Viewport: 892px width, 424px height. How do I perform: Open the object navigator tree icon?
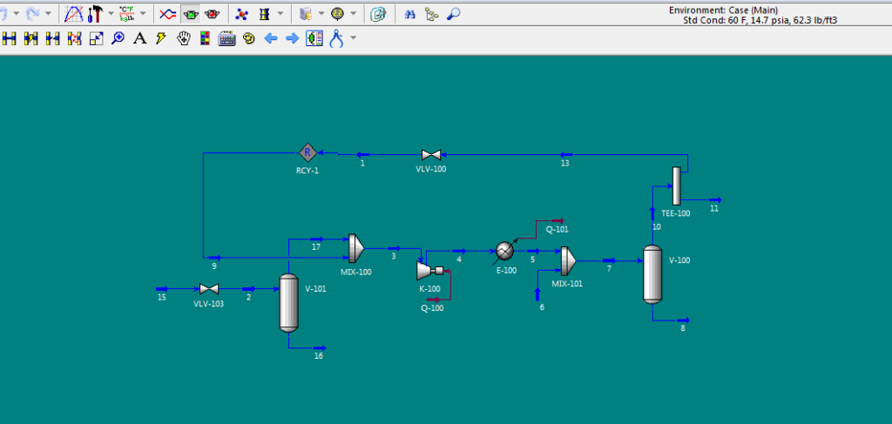(x=431, y=14)
